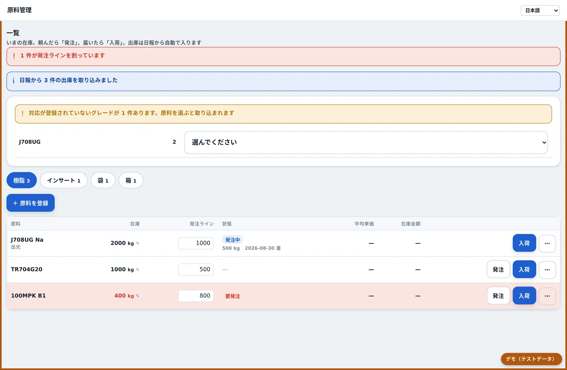Click the 原料管理 page title

pos(19,10)
